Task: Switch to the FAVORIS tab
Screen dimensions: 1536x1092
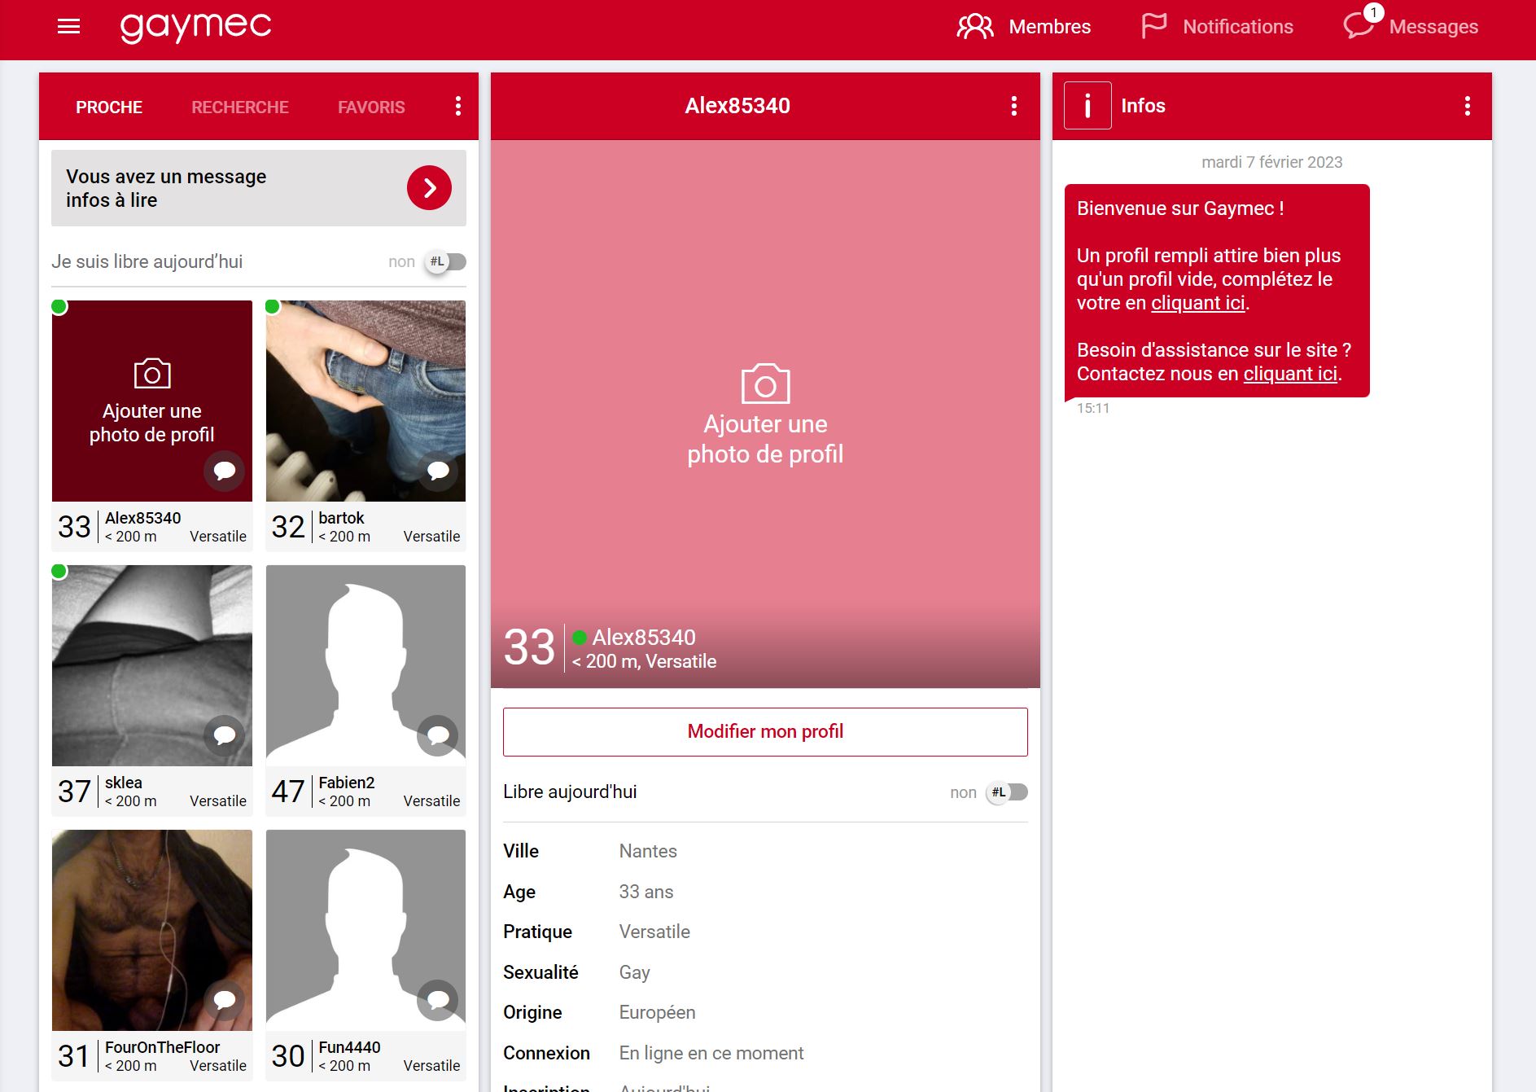Action: coord(371,107)
